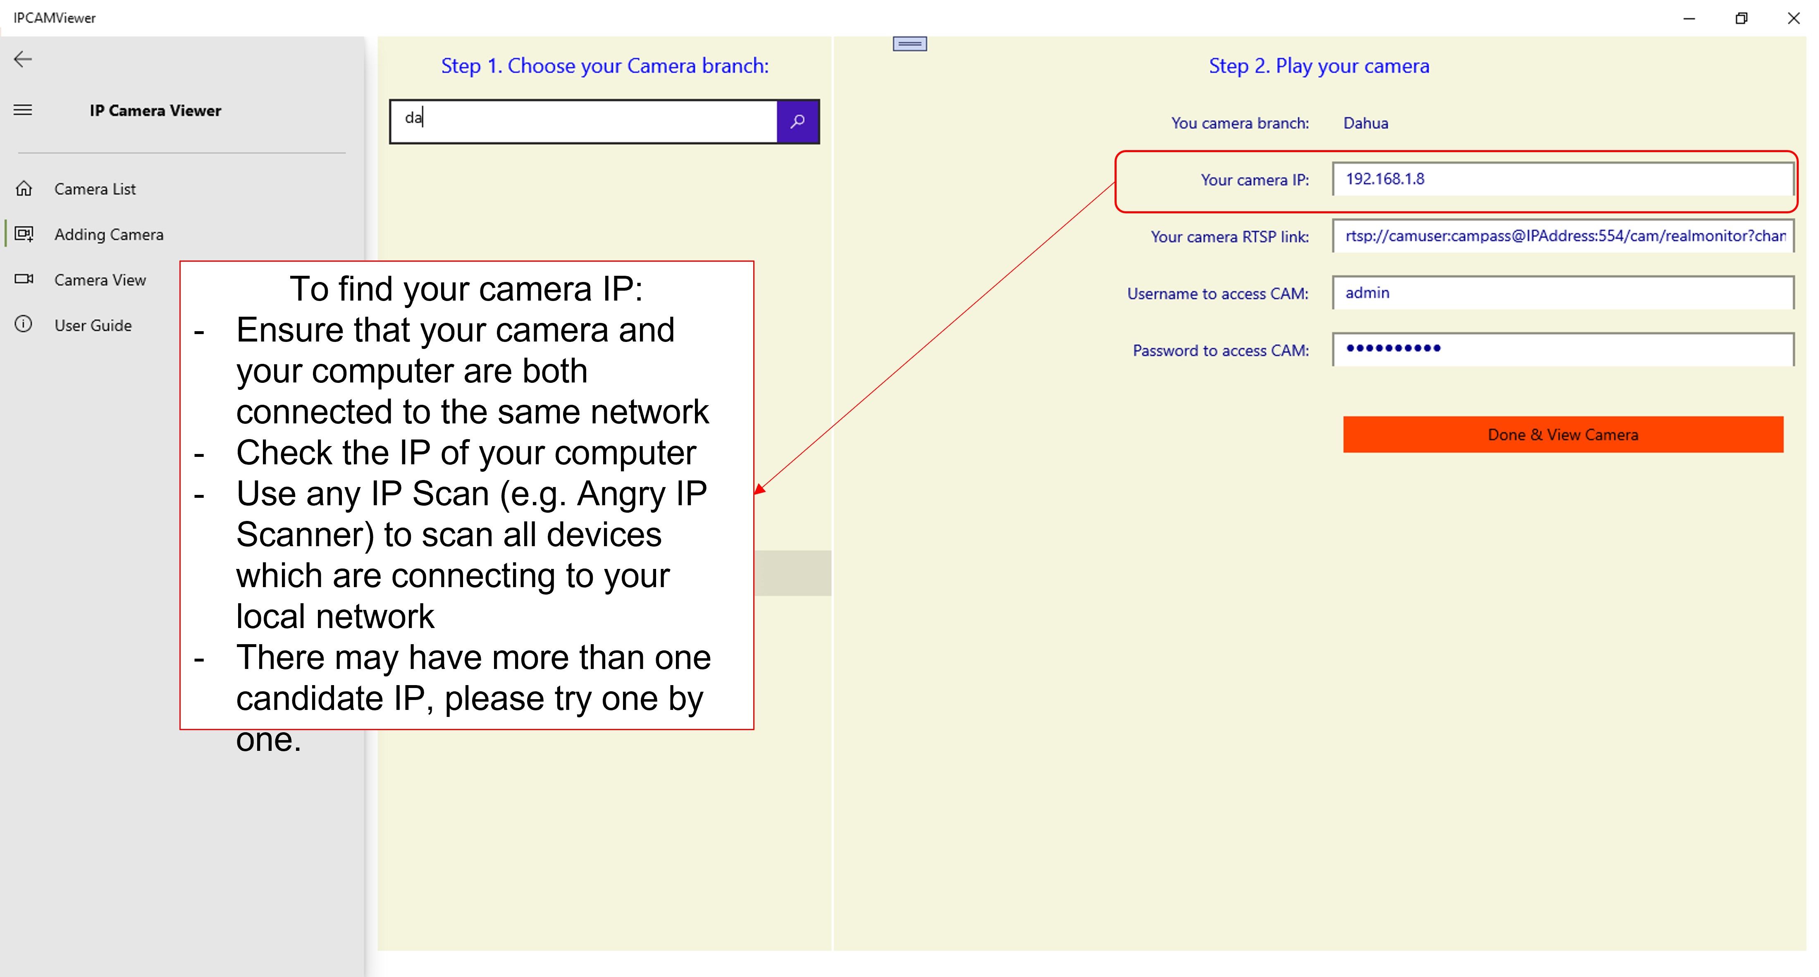The image size is (1819, 977).
Task: Select the Camera View video icon
Action: tap(25, 279)
